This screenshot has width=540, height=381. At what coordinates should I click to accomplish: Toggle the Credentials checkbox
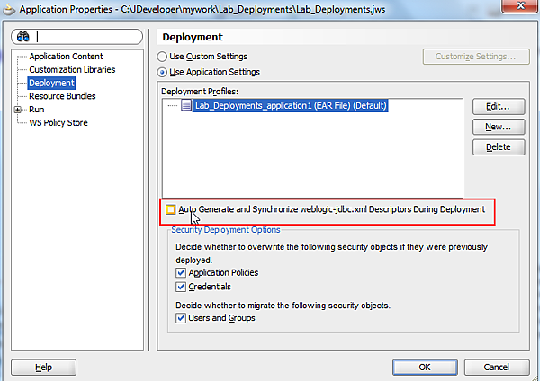click(182, 287)
